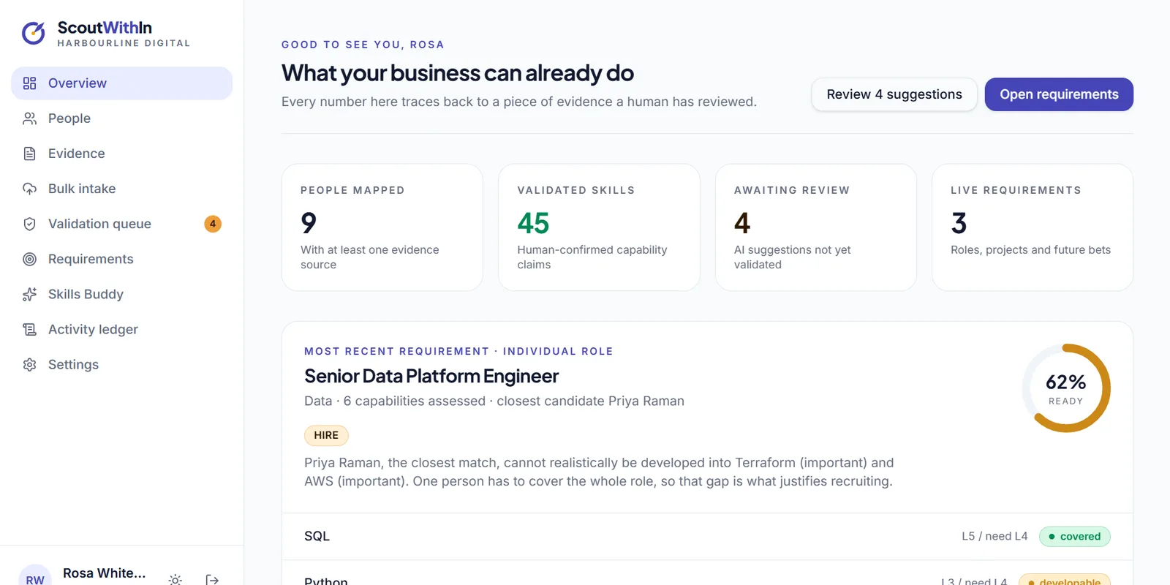Click the Bulk intake upload icon
1170x585 pixels.
pos(29,189)
